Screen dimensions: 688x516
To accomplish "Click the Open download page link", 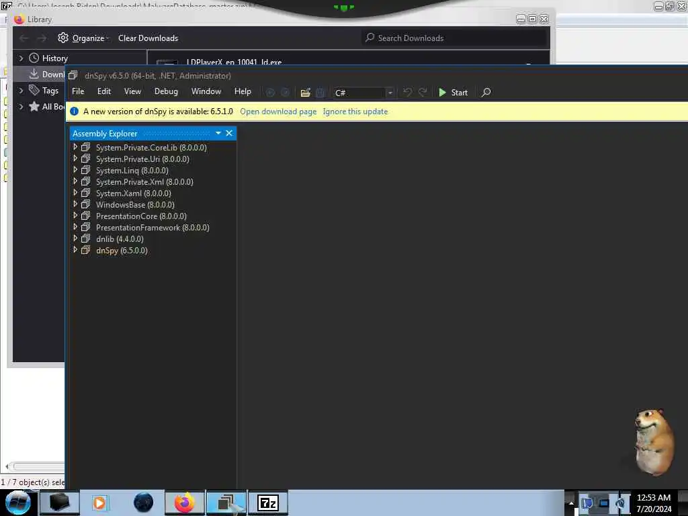I will (x=278, y=112).
